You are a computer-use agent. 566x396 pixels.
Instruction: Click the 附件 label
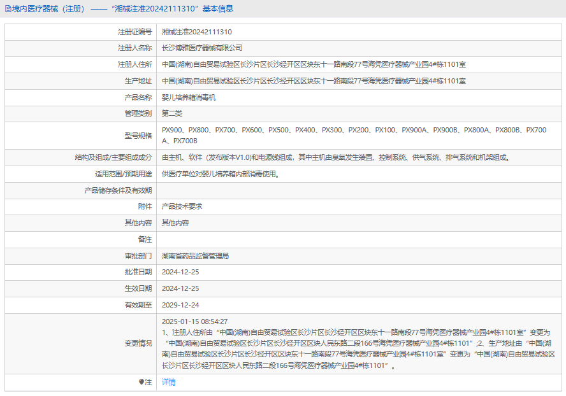tap(145, 206)
